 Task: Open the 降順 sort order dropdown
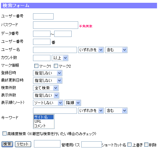click(x=73, y=103)
